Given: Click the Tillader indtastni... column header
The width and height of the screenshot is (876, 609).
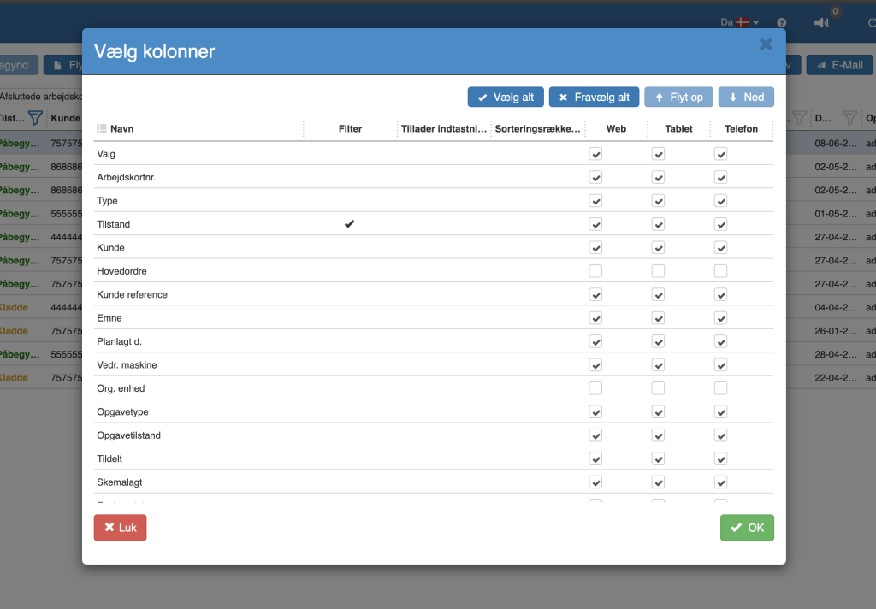Looking at the screenshot, I should [x=444, y=128].
